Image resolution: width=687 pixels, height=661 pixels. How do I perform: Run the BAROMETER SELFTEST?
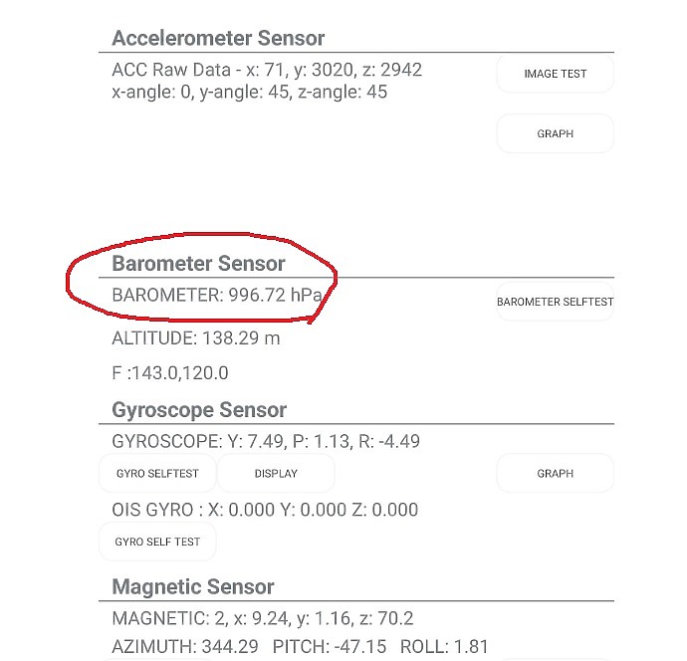point(555,302)
